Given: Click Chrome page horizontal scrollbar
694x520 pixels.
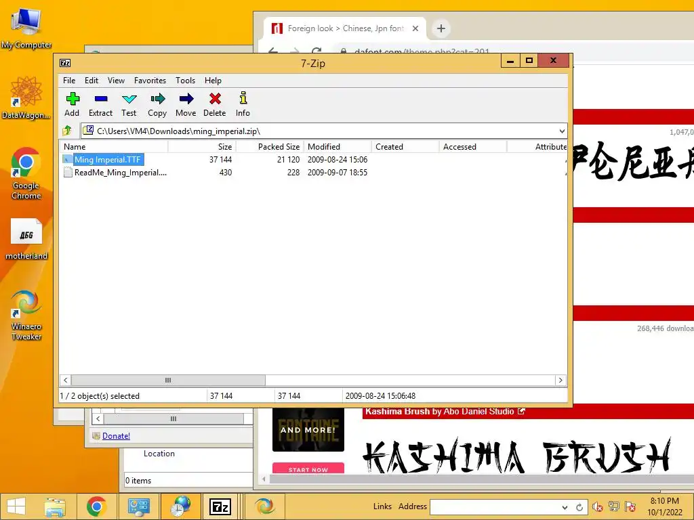Looking at the screenshot, I should coord(482,479).
